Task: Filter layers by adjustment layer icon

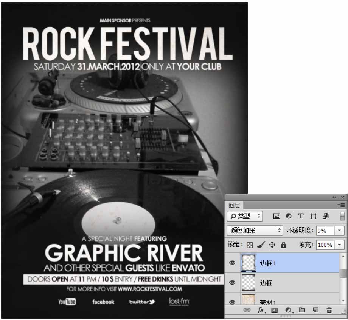Action: (x=289, y=216)
